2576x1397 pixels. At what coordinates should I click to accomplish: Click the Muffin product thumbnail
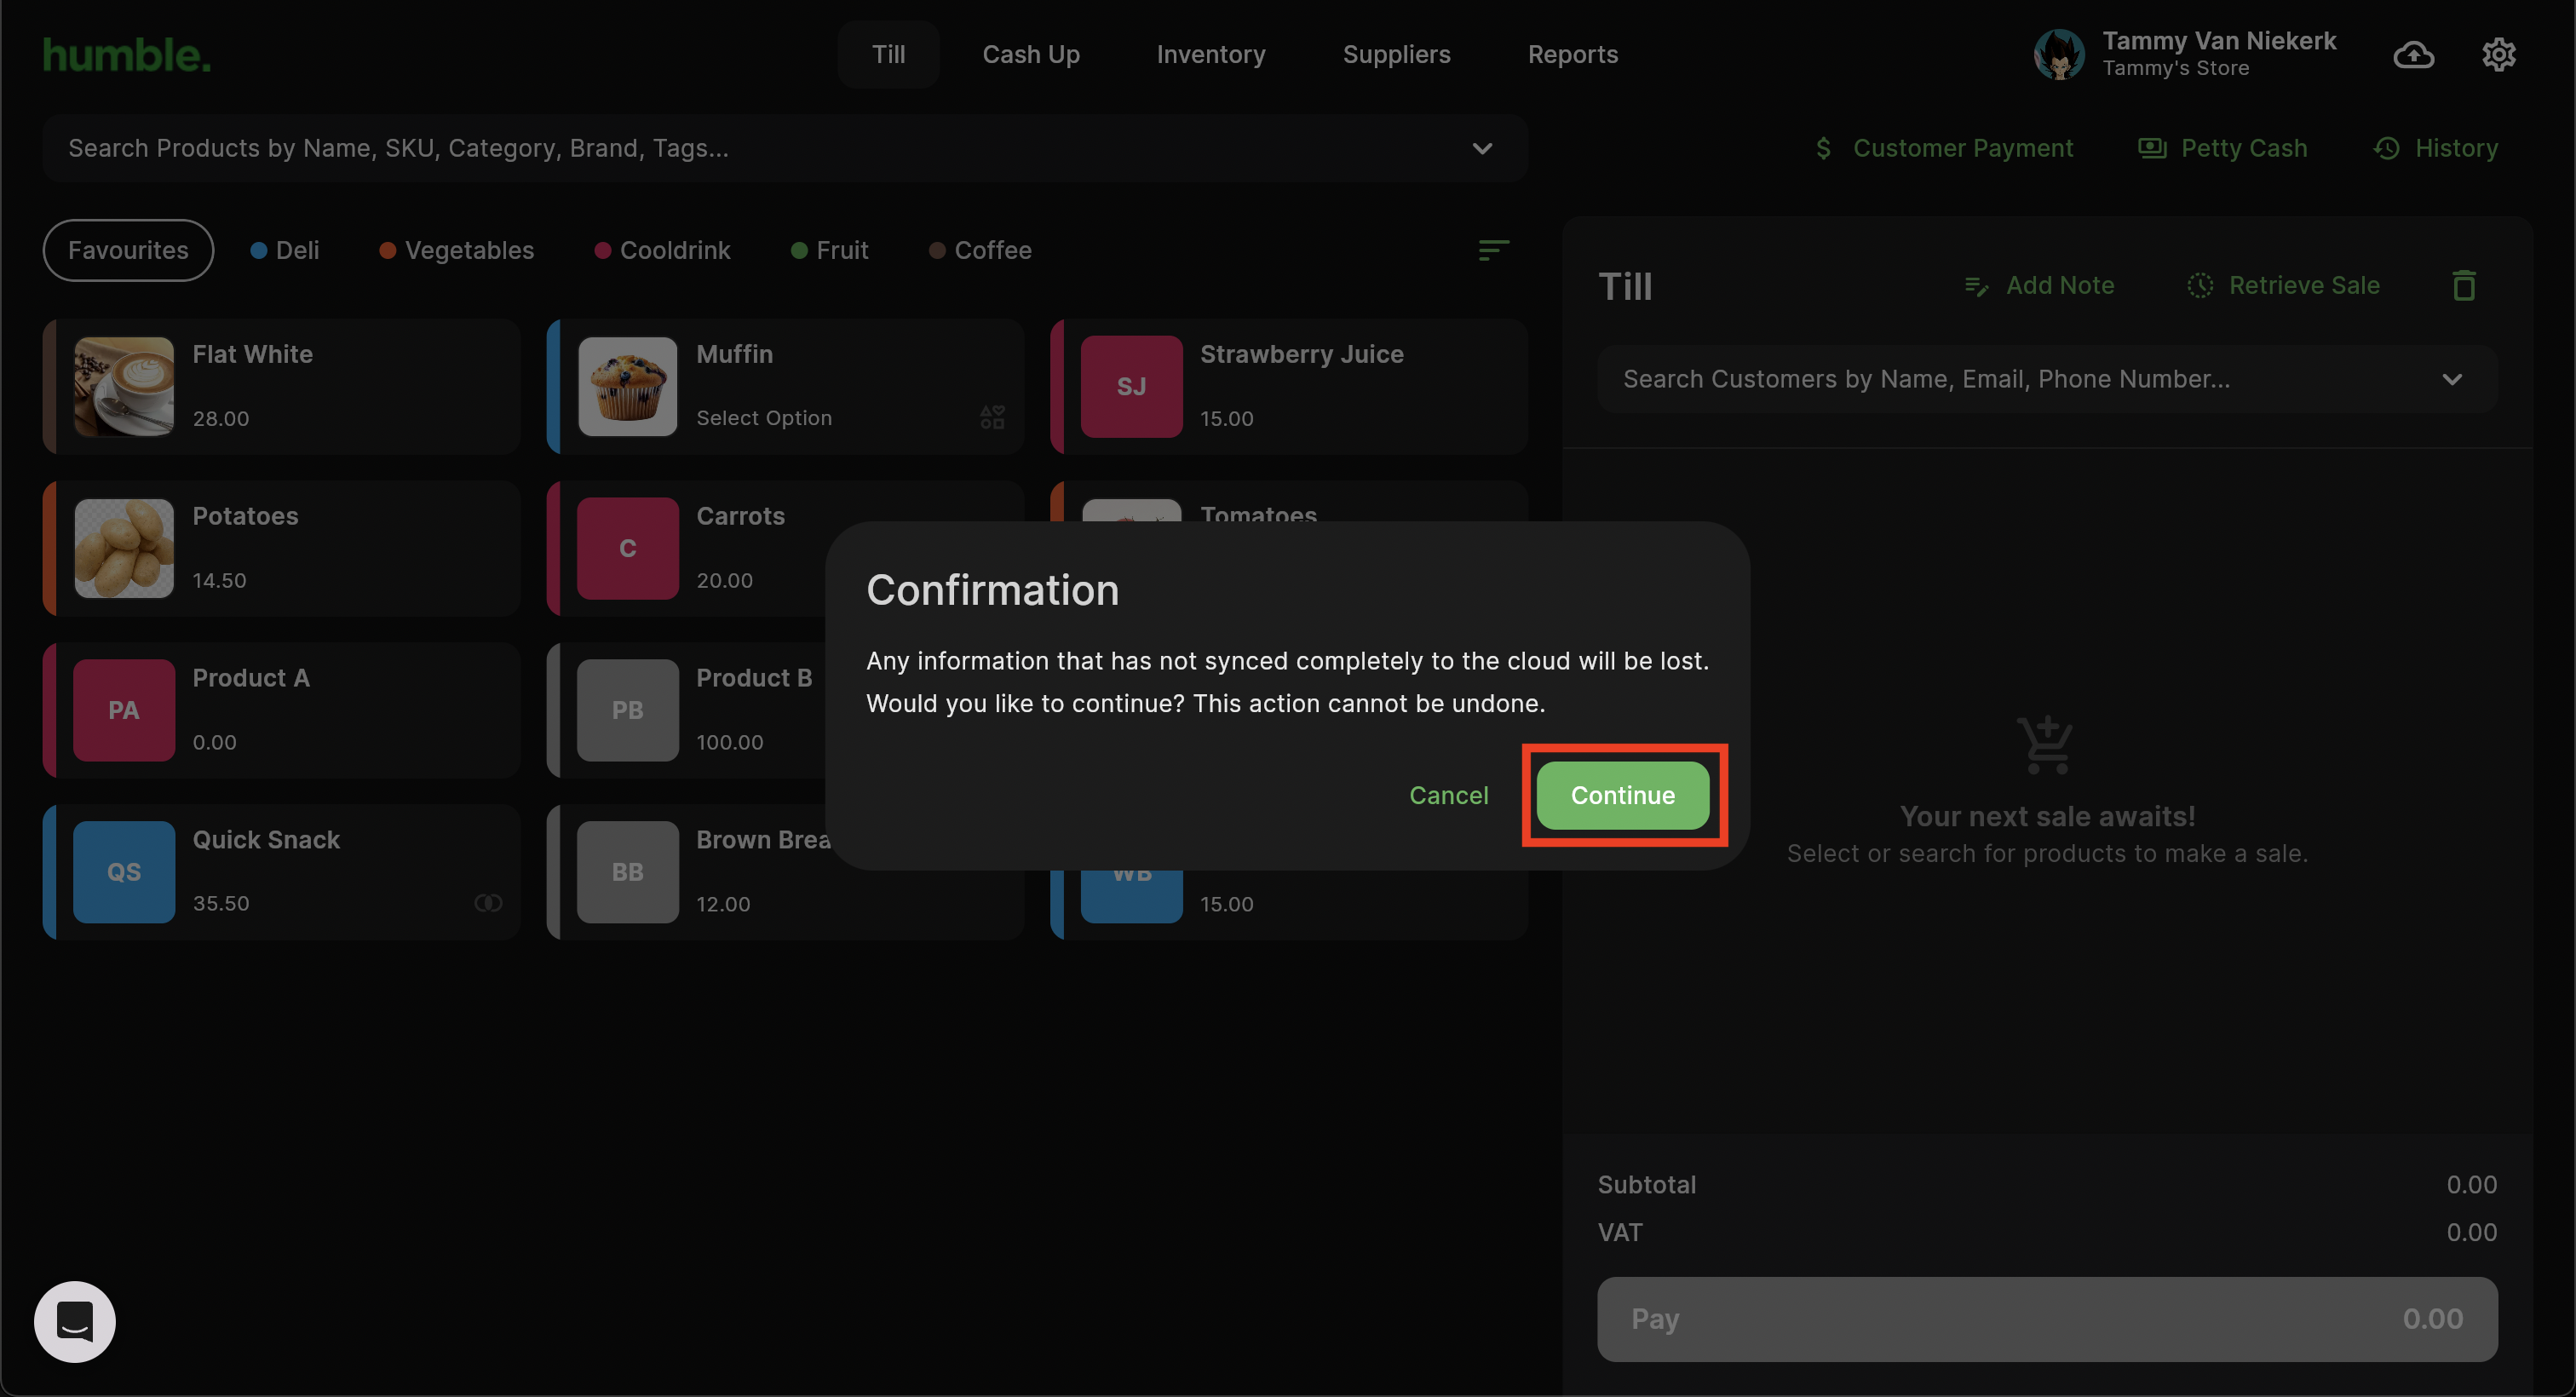pyautogui.click(x=627, y=386)
